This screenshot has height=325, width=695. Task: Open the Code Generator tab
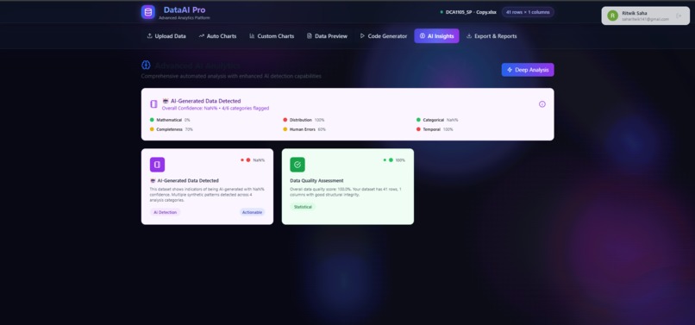(384, 36)
